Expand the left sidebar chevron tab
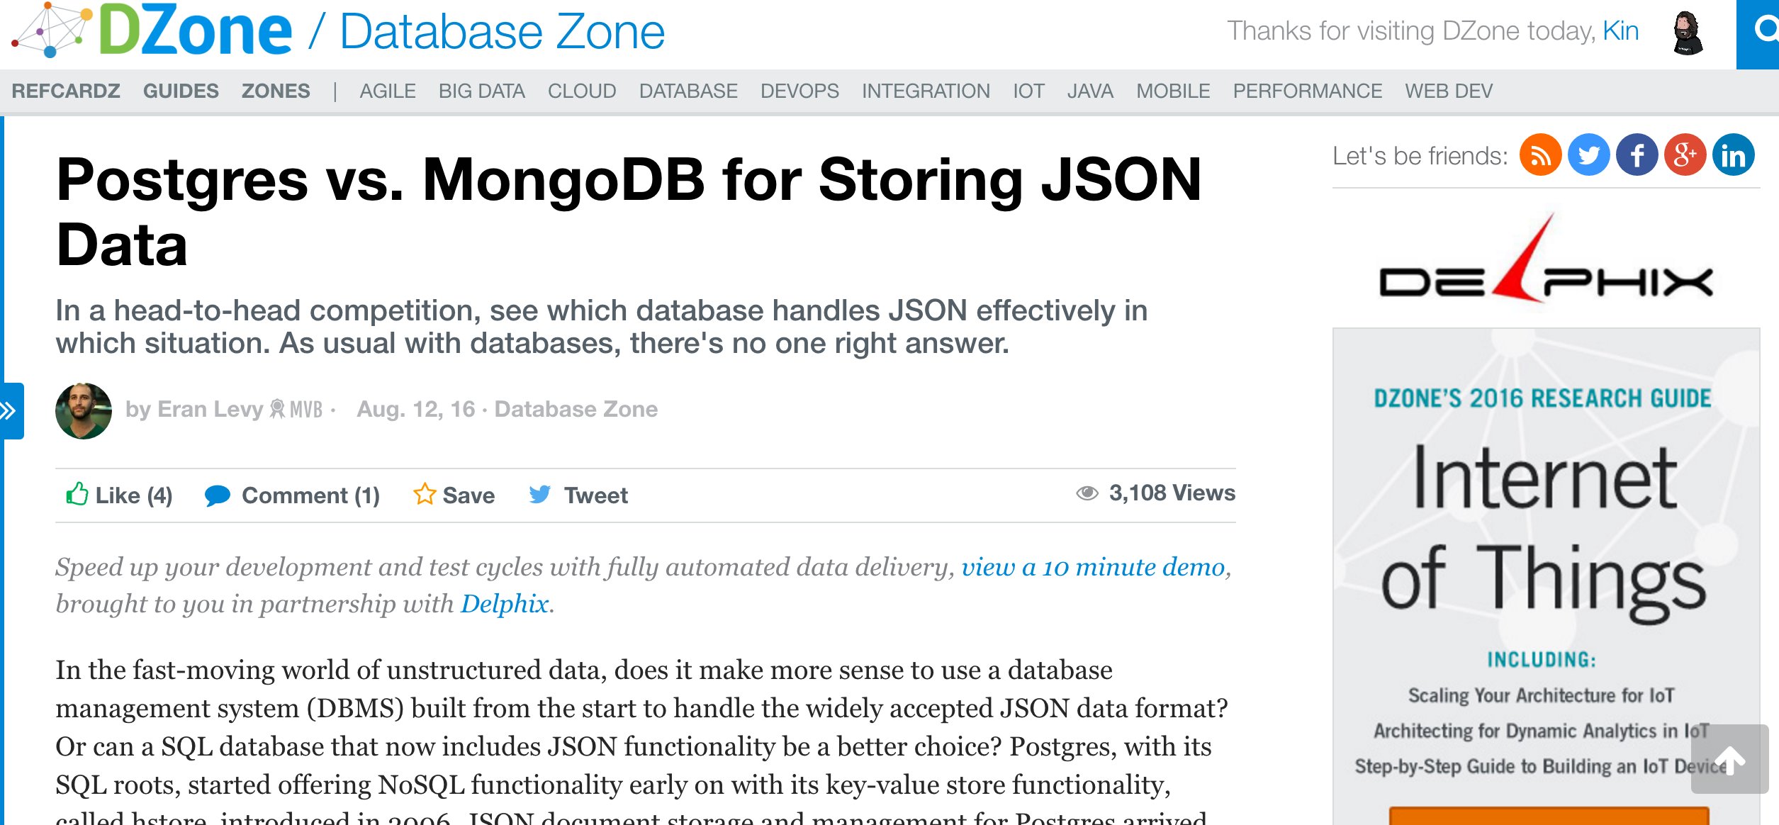 (x=10, y=410)
